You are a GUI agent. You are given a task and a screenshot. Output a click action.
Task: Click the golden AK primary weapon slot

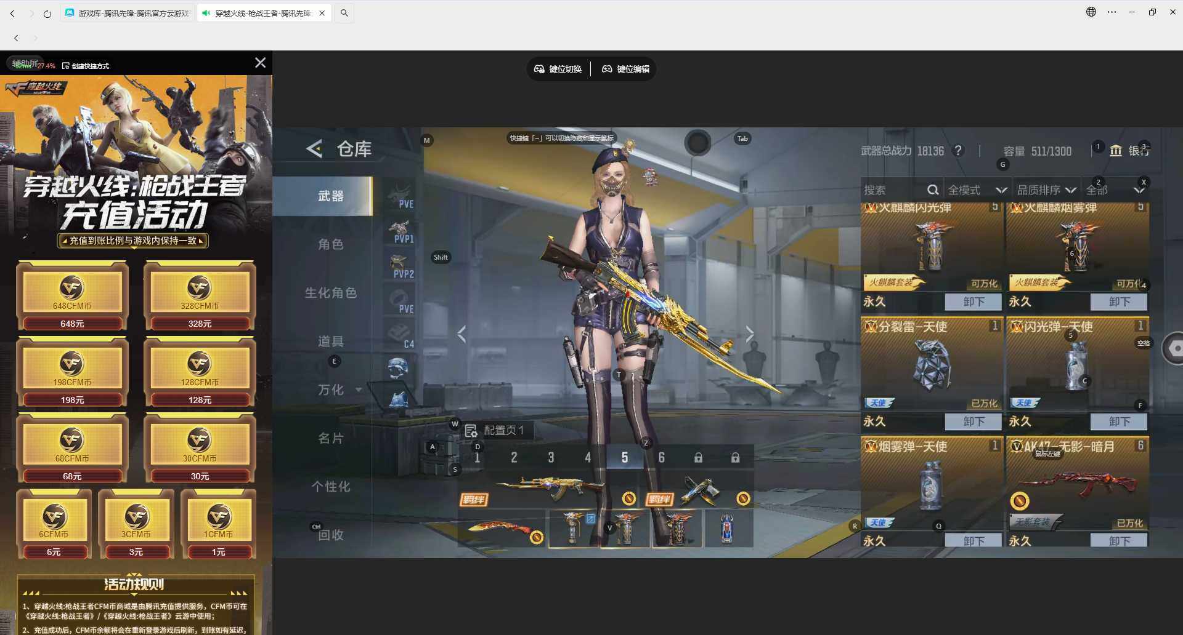click(x=548, y=490)
